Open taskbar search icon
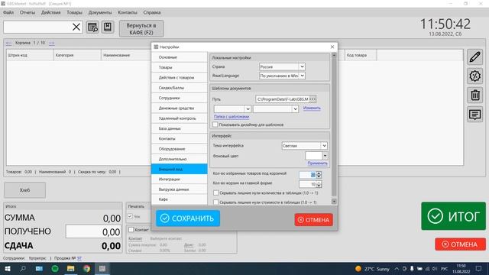This screenshot has width=489, height=275. click(23, 269)
